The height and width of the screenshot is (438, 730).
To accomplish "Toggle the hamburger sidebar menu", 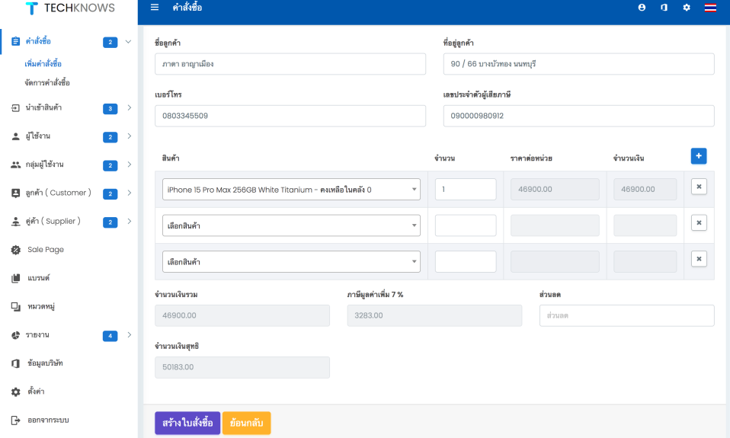I will (x=155, y=8).
